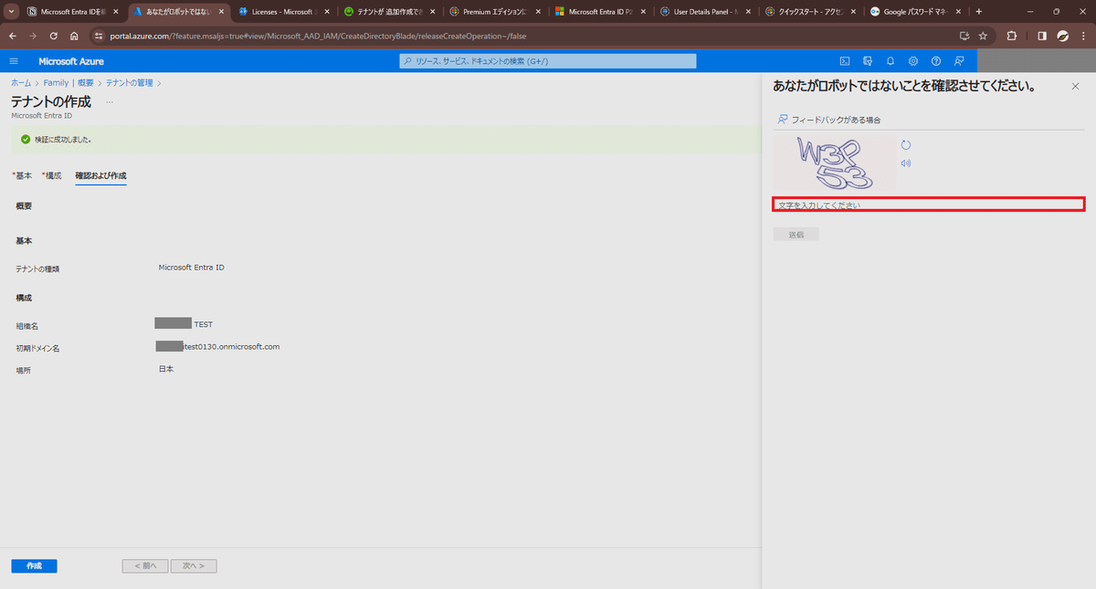
Task: Click the install app icon in address bar
Action: click(964, 36)
